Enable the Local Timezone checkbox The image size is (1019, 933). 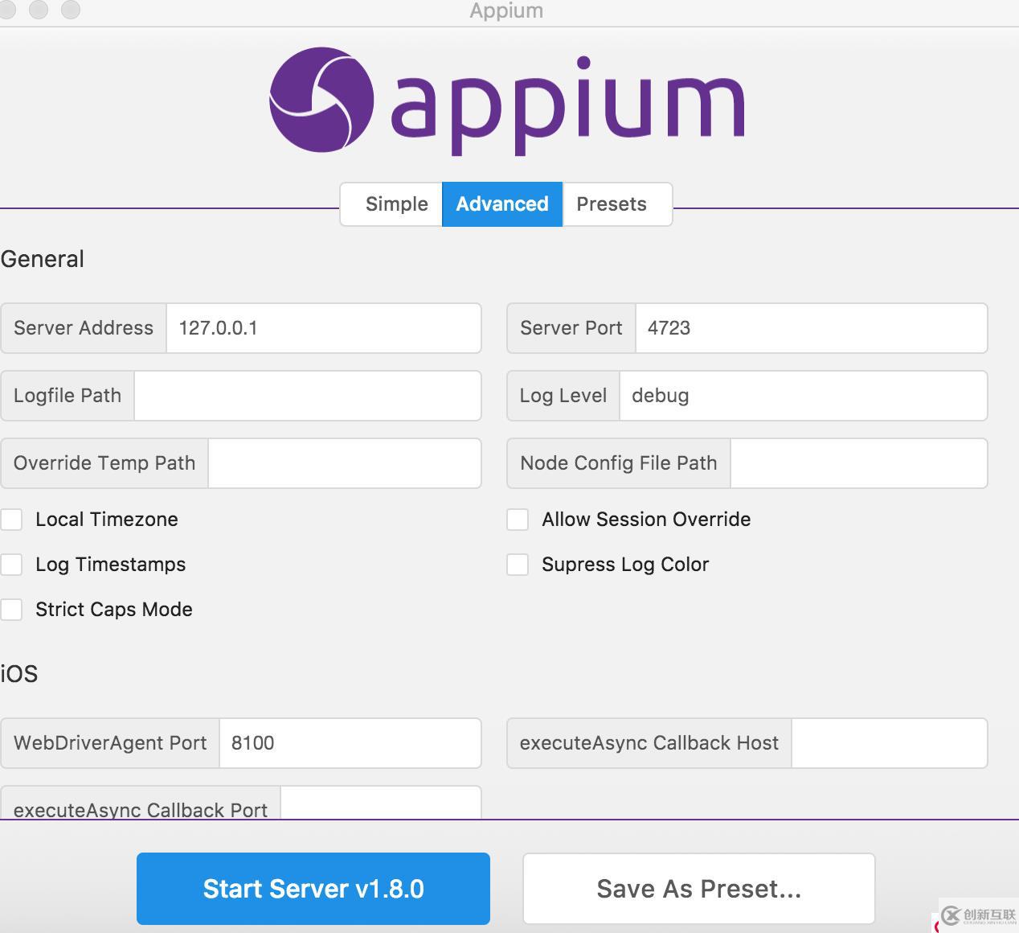point(11,520)
